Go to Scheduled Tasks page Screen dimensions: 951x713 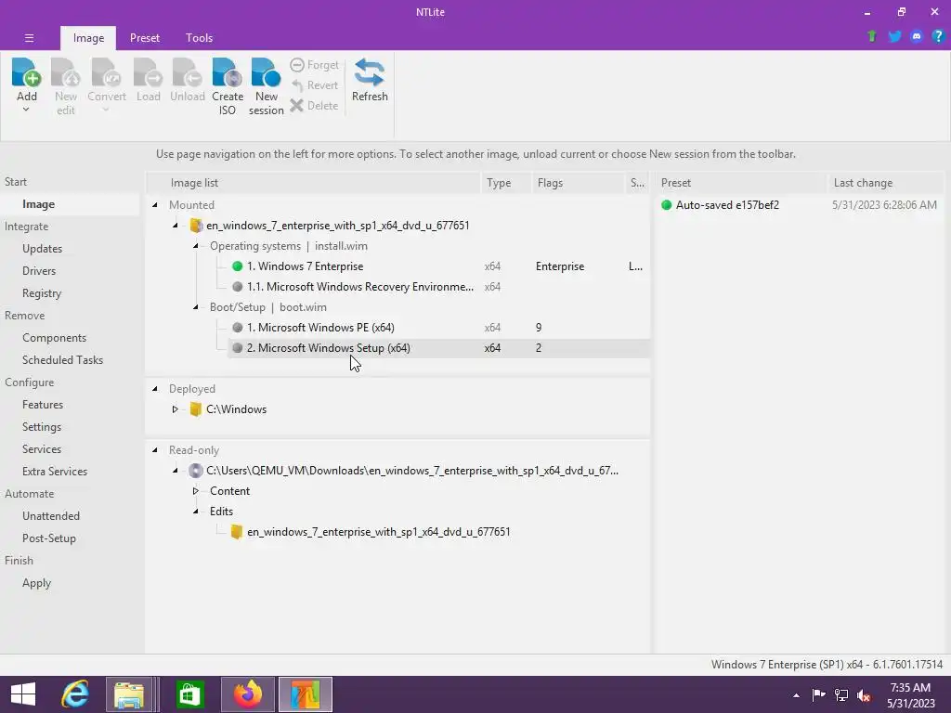(62, 360)
